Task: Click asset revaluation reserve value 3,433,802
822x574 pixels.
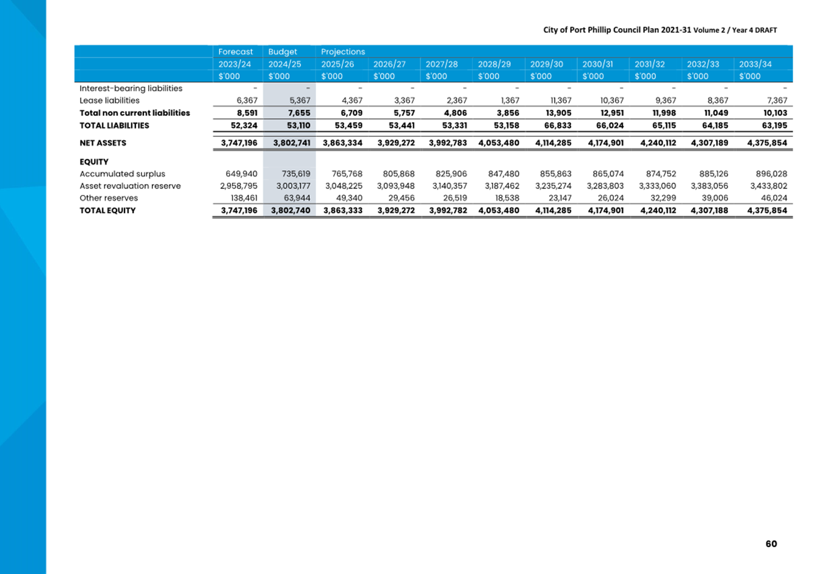Action: [x=769, y=186]
